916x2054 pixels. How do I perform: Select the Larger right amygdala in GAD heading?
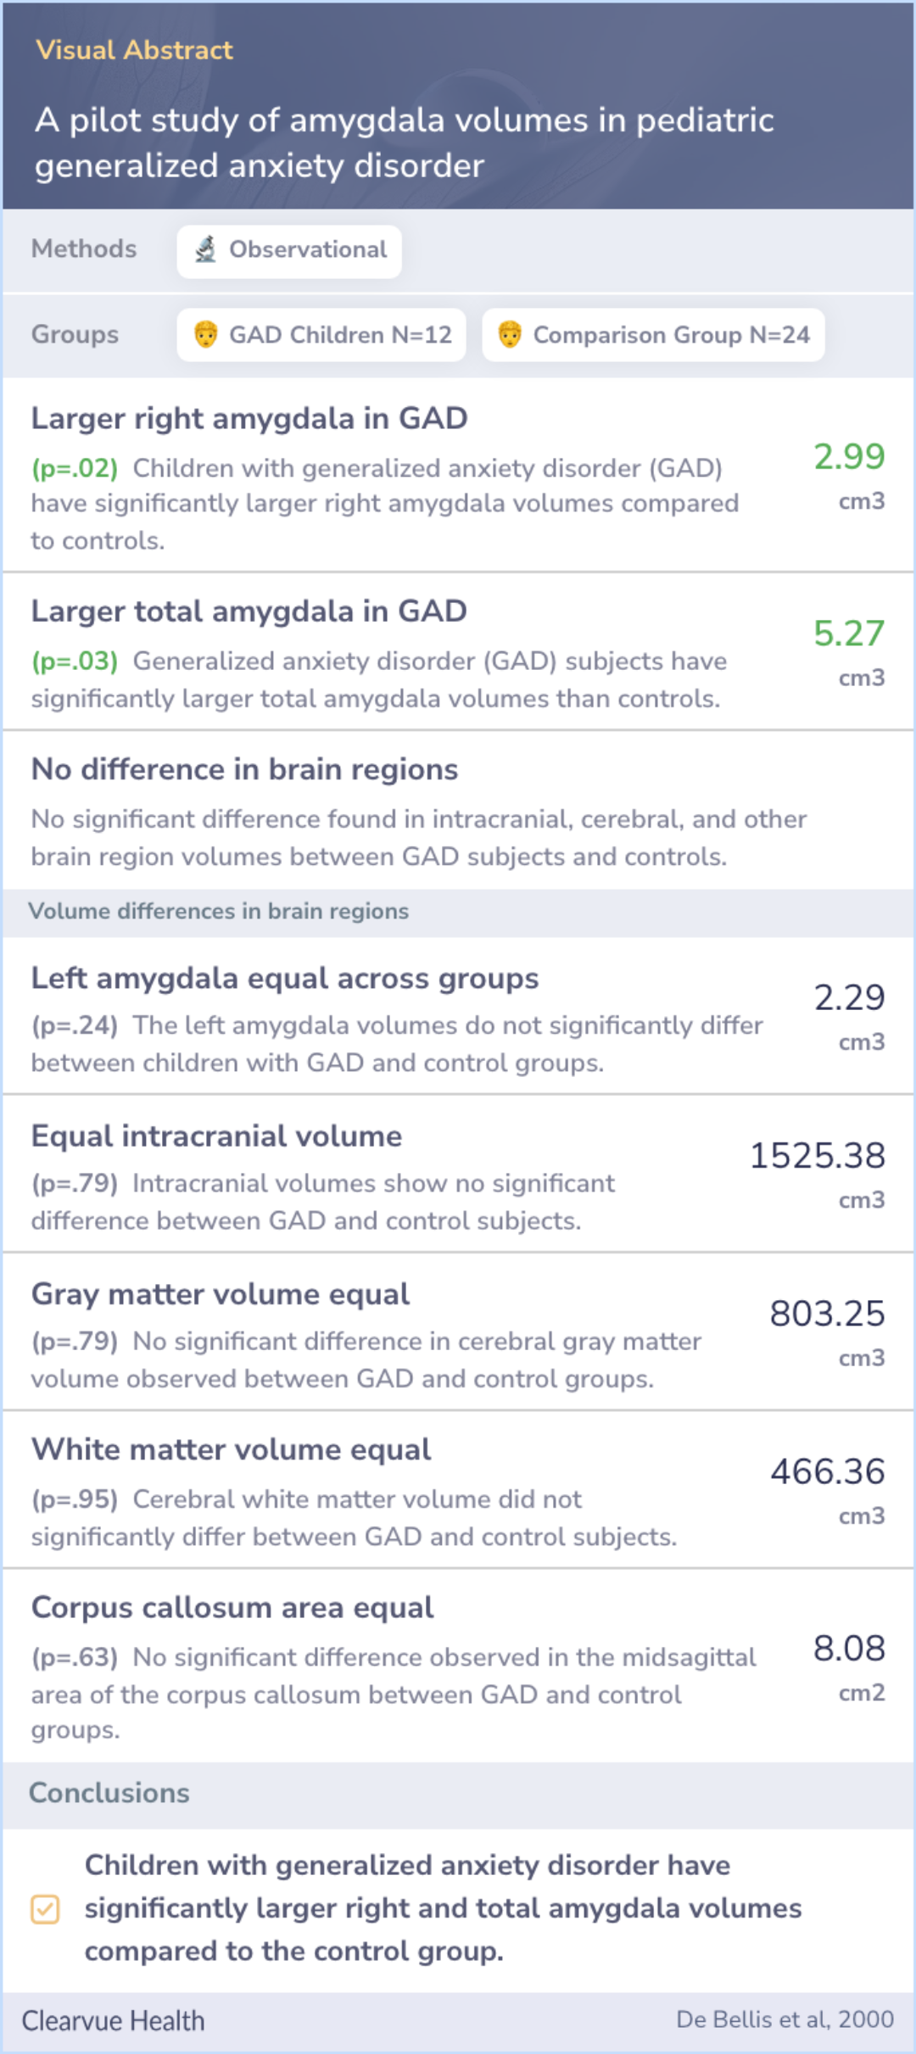pyautogui.click(x=249, y=419)
